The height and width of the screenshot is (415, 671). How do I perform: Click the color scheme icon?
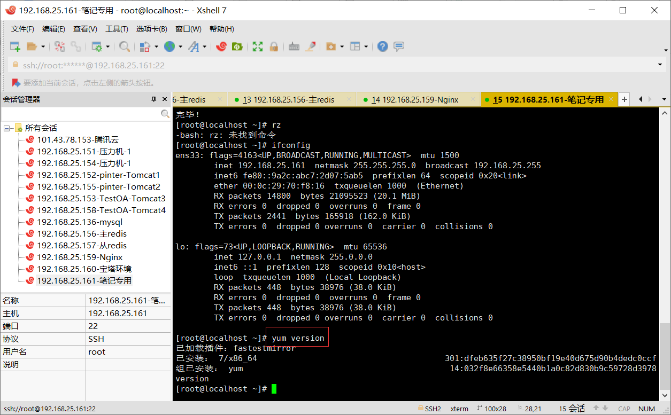coord(145,47)
